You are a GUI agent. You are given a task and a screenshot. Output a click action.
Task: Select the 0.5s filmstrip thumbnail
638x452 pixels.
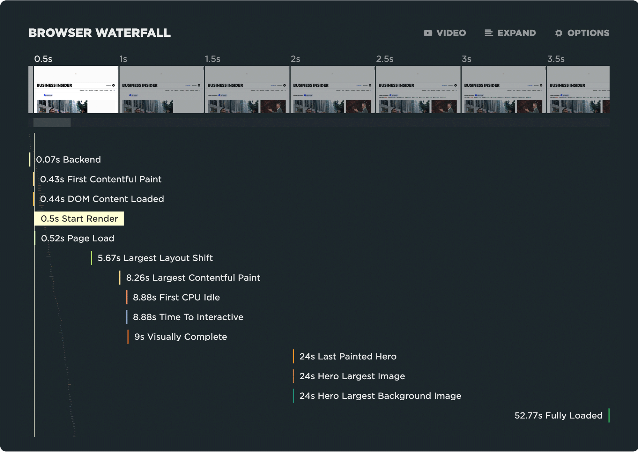point(76,89)
